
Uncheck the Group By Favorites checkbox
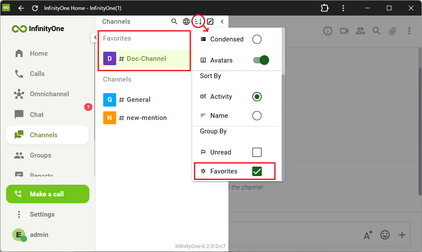point(257,171)
